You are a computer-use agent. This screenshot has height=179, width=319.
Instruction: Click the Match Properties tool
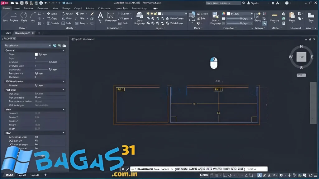tap(216, 18)
